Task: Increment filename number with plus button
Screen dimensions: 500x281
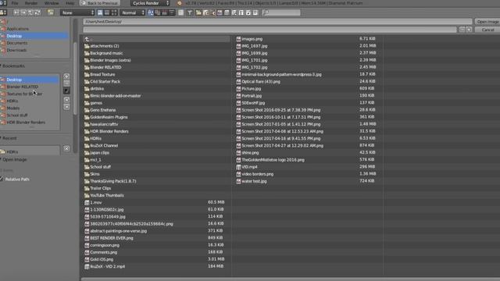Action: (x=469, y=30)
